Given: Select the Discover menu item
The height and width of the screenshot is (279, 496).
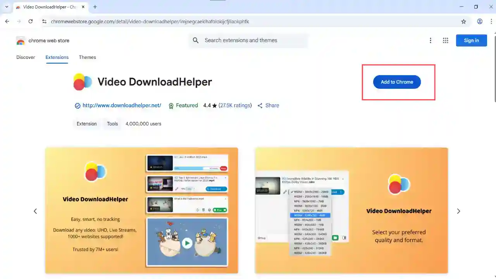Looking at the screenshot, I should pos(26,57).
